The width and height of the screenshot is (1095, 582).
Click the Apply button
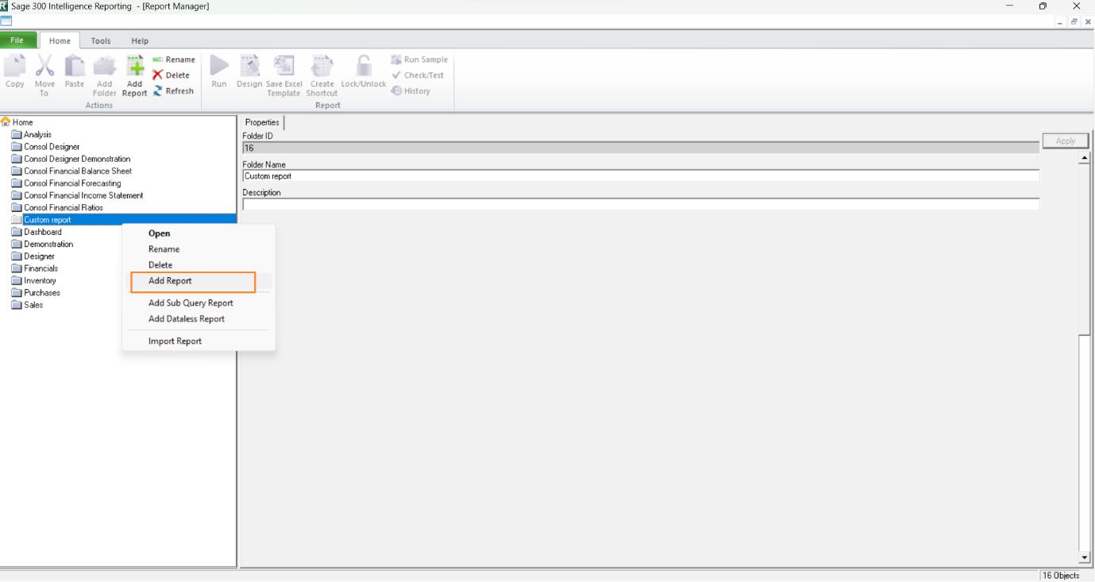pyautogui.click(x=1066, y=141)
